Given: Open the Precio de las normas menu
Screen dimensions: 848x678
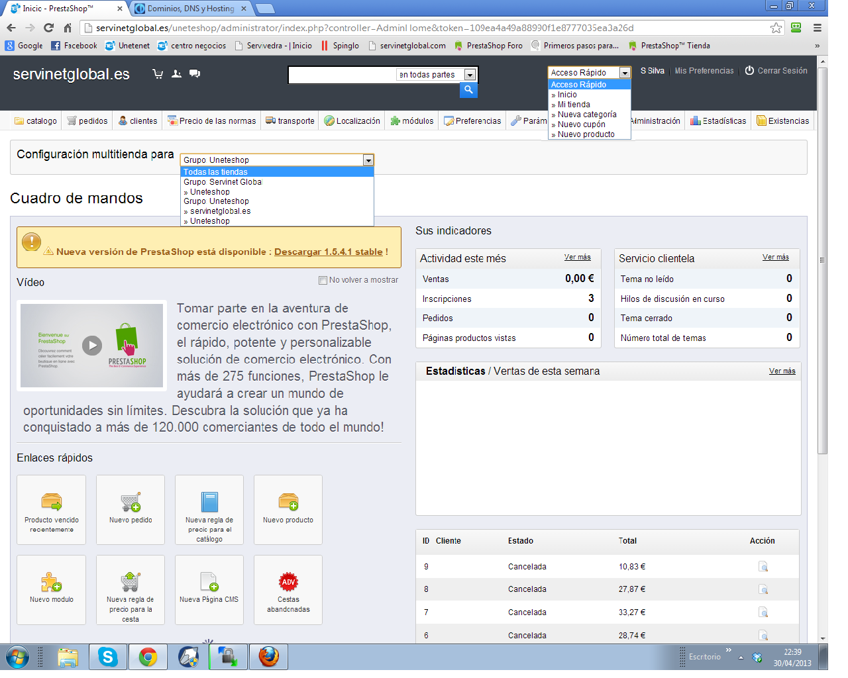Looking at the screenshot, I should tap(212, 121).
